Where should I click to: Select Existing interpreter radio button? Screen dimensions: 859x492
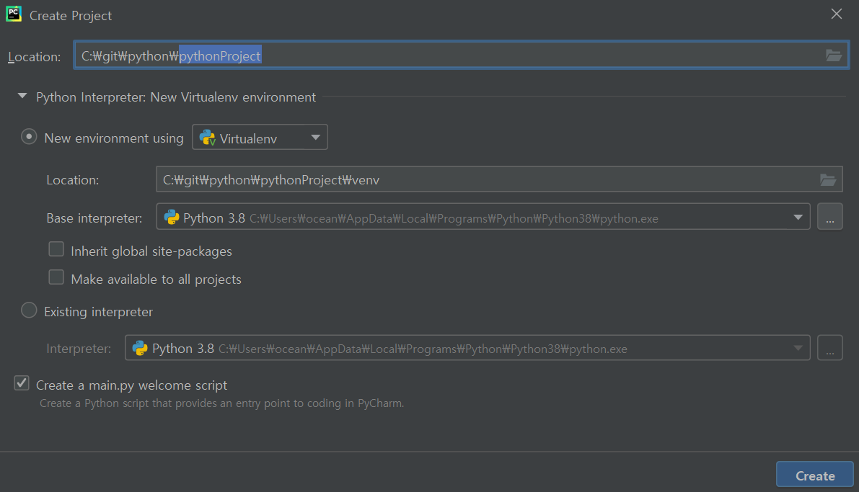pos(29,310)
